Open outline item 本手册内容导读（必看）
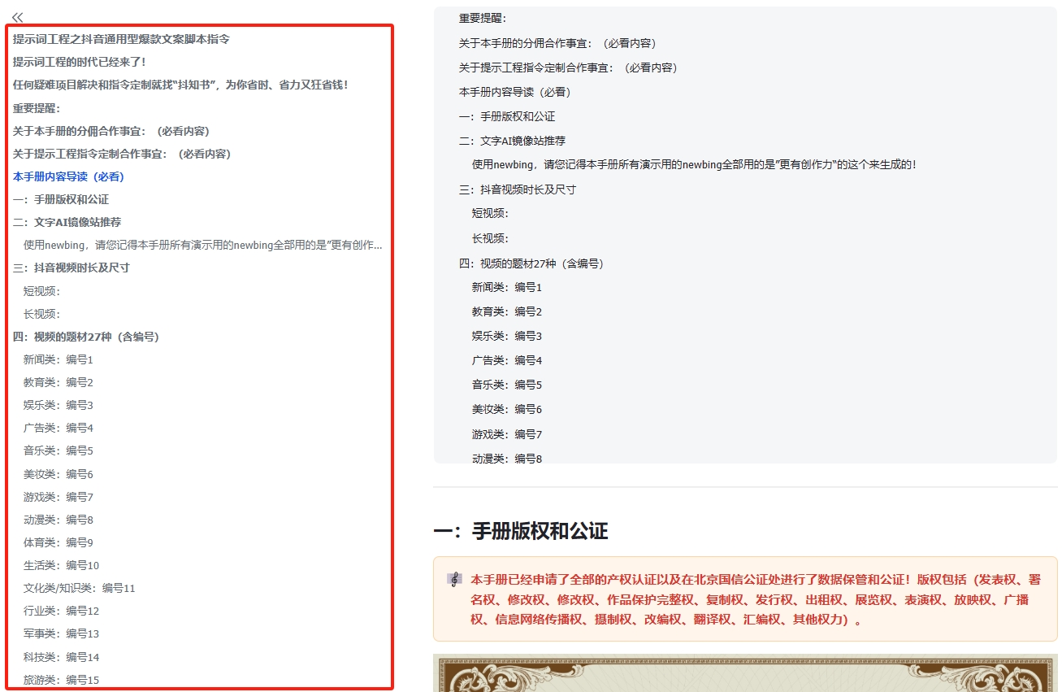This screenshot has height=692, width=1062. tap(68, 176)
